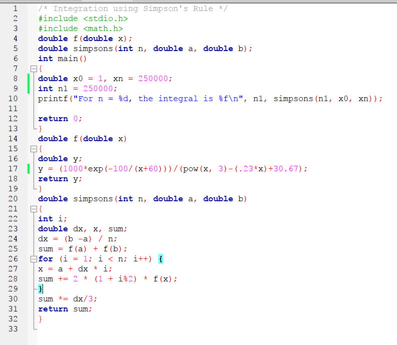397x345 pixels.
Task: Click the exp call in the y formula
Action: (x=91, y=169)
